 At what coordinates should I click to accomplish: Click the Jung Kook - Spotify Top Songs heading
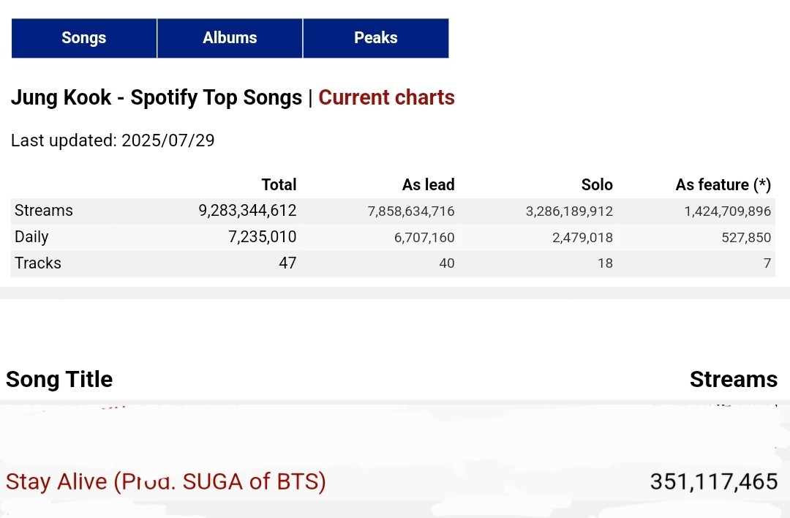coord(156,97)
